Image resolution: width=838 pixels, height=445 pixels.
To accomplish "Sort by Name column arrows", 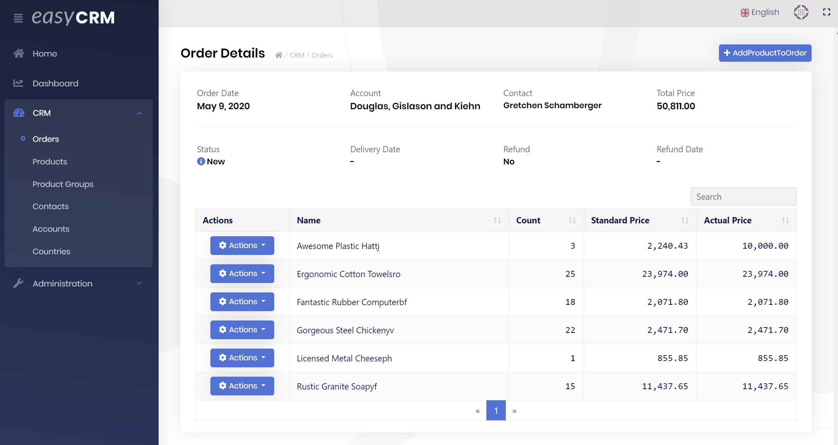I will click(x=497, y=220).
